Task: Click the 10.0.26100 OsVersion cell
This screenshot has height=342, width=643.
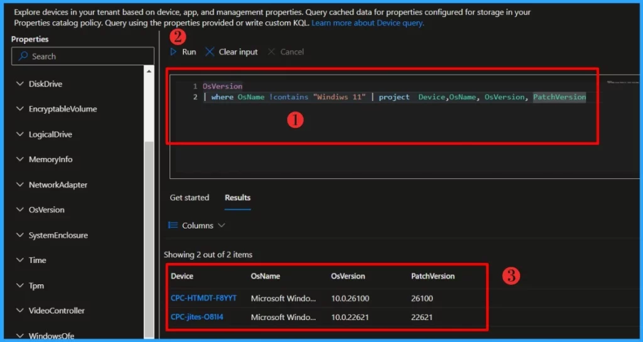Action: pyautogui.click(x=350, y=298)
